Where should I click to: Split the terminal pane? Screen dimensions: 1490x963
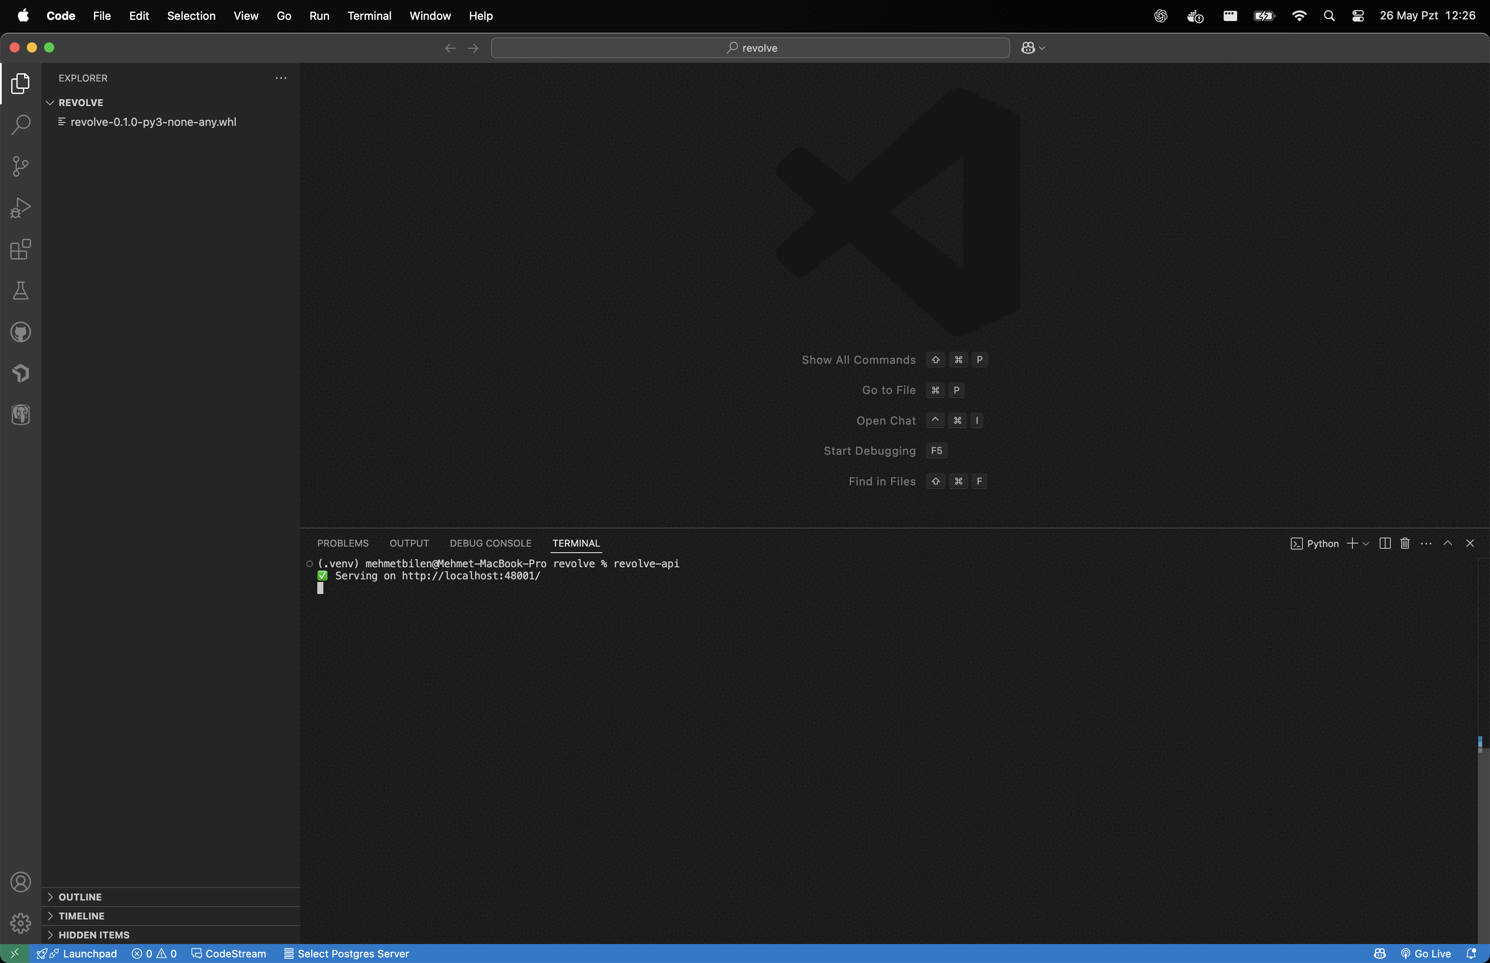click(x=1385, y=544)
